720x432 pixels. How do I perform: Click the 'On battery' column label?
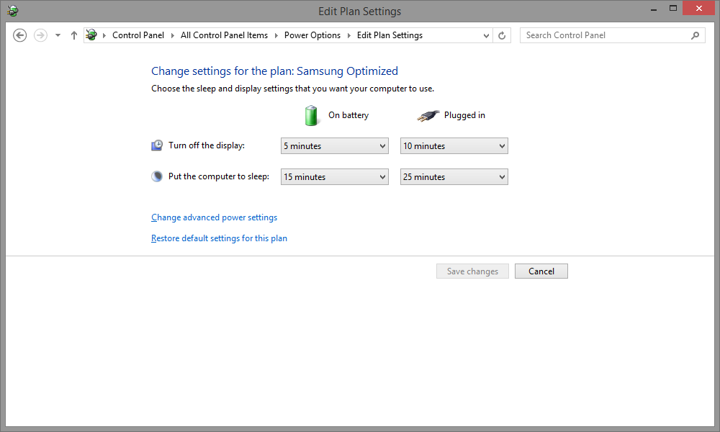[348, 115]
